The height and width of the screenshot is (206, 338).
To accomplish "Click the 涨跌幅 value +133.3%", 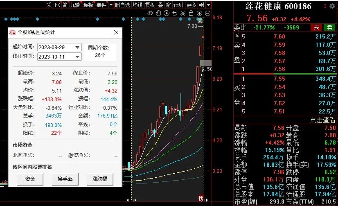I will [52, 100].
